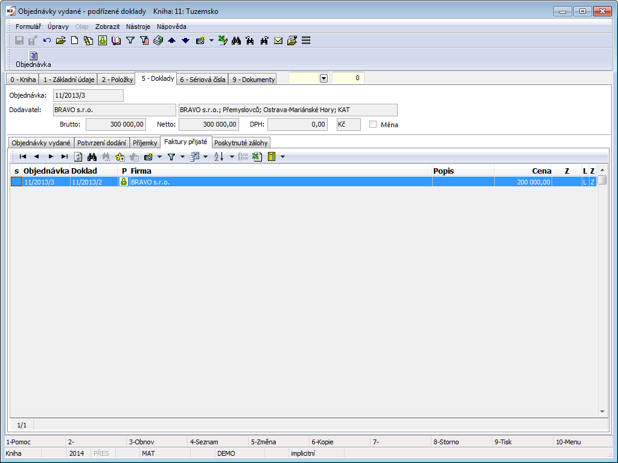Open the Příjemky sub-tab

(x=145, y=143)
